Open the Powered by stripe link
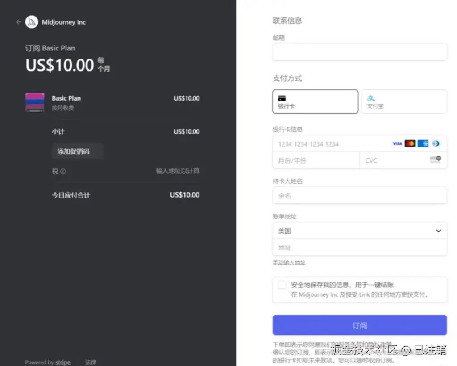Screen dimensions: 457x366 pyautogui.click(x=48, y=362)
